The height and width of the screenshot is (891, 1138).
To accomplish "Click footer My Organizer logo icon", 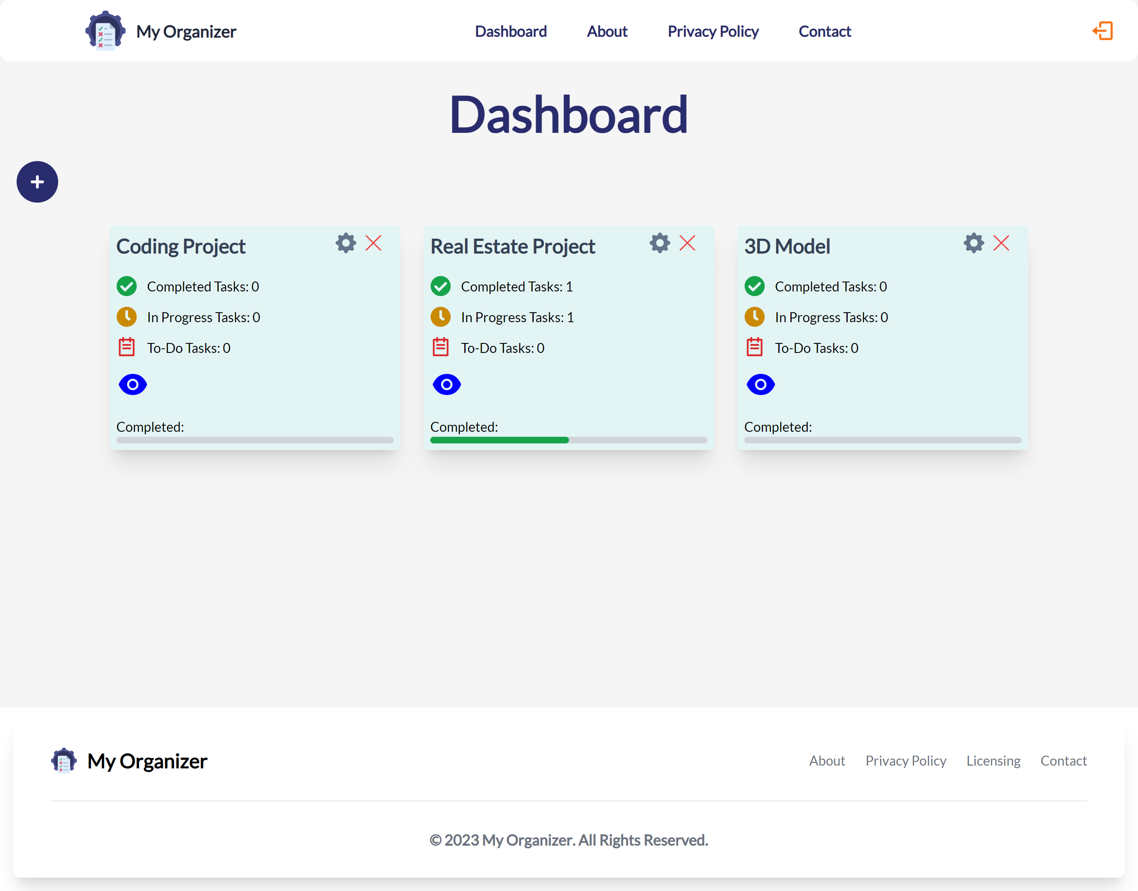I will click(x=64, y=761).
